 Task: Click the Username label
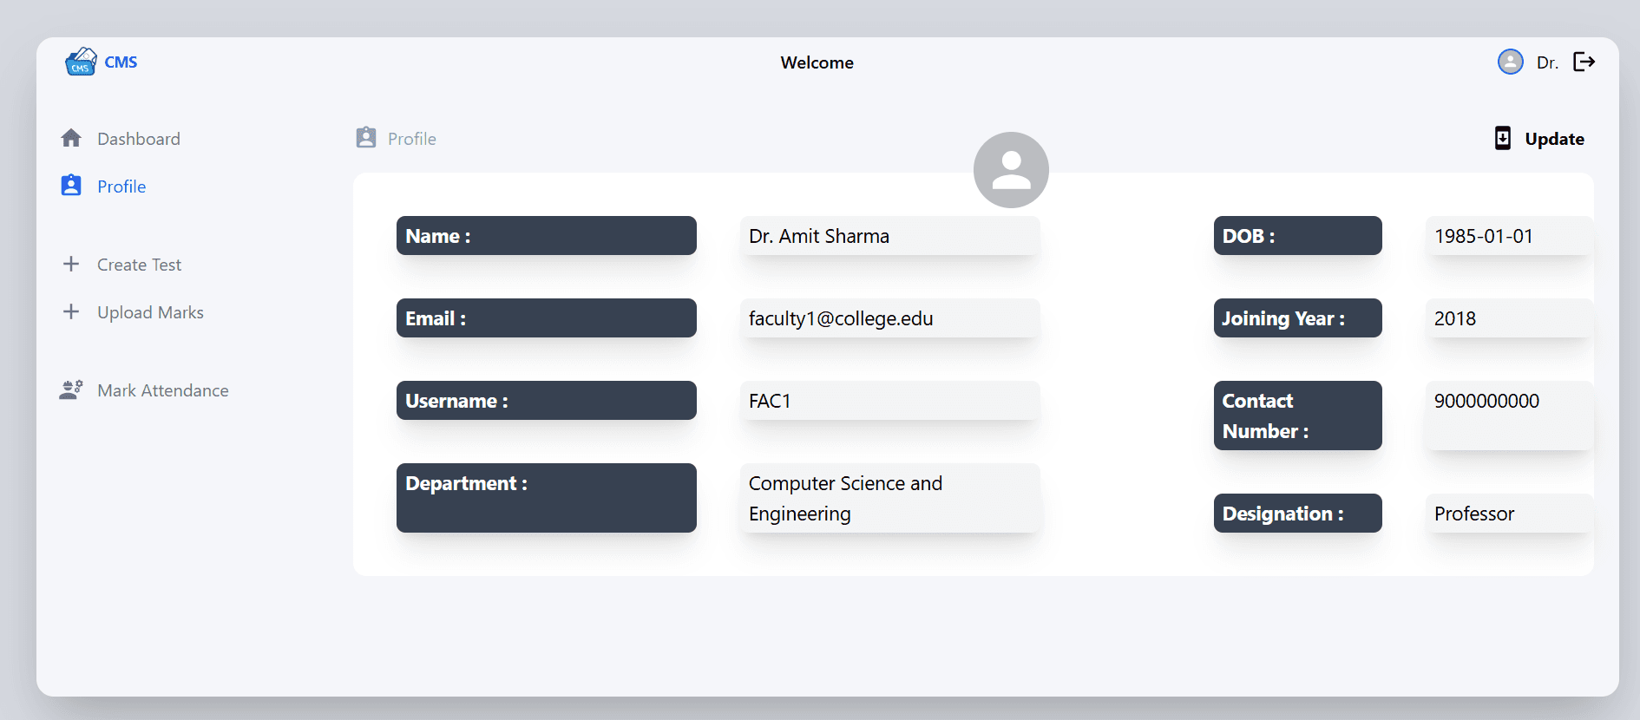[547, 401]
